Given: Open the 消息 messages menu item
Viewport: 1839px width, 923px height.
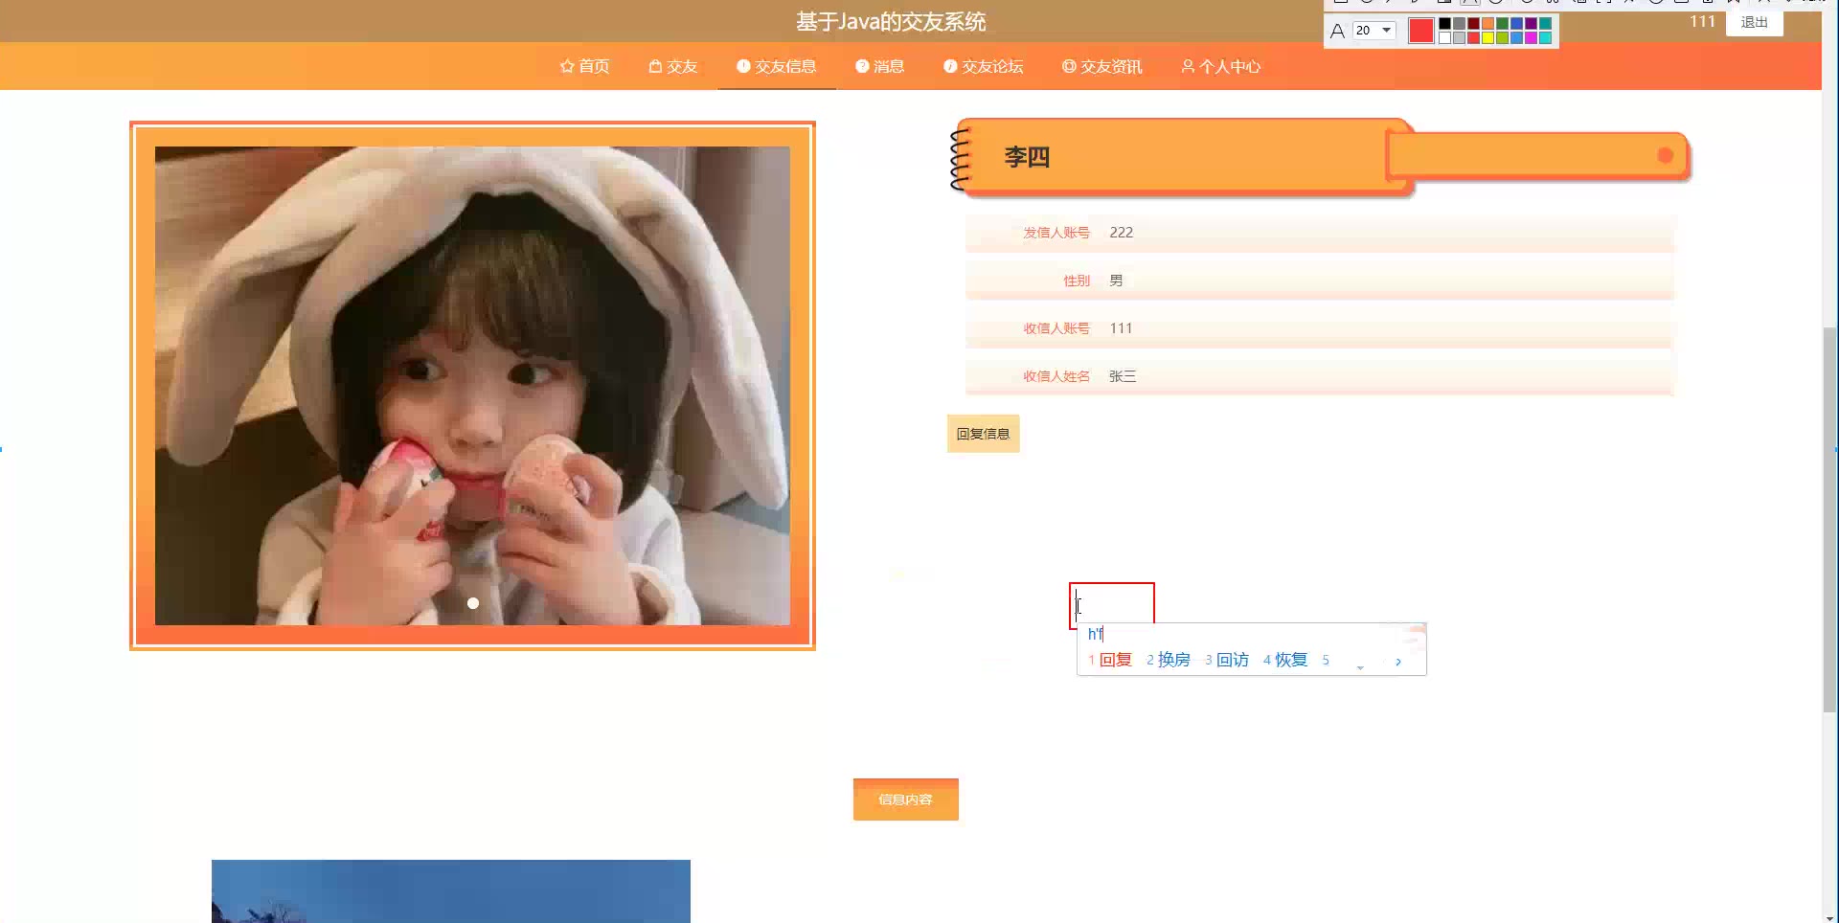Looking at the screenshot, I should [x=879, y=66].
